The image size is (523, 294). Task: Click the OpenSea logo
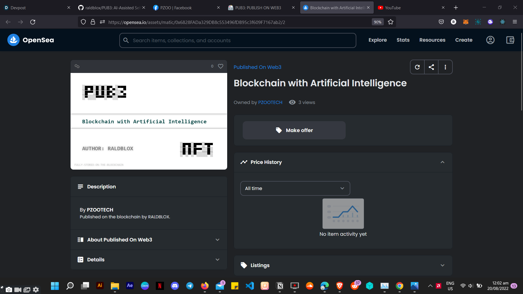[x=31, y=40]
